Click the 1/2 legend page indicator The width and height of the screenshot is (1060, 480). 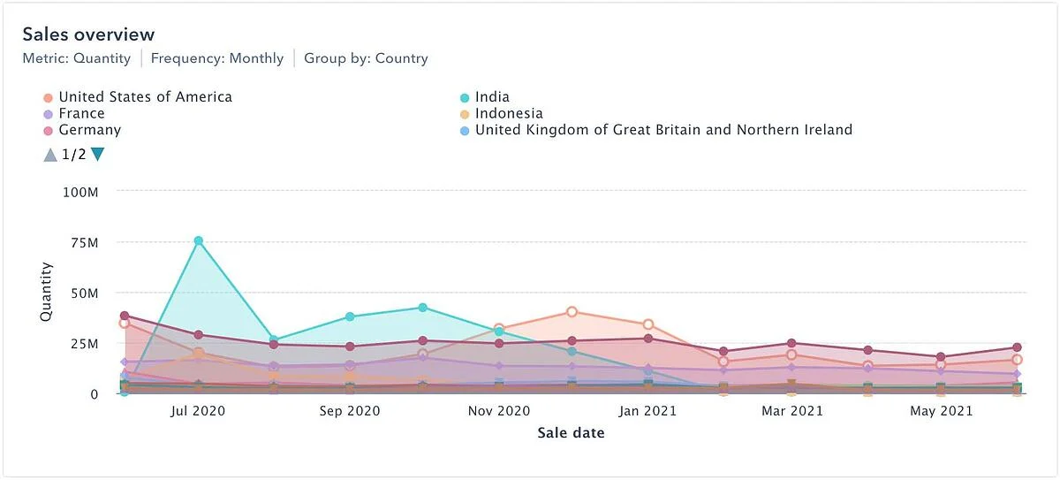click(73, 154)
